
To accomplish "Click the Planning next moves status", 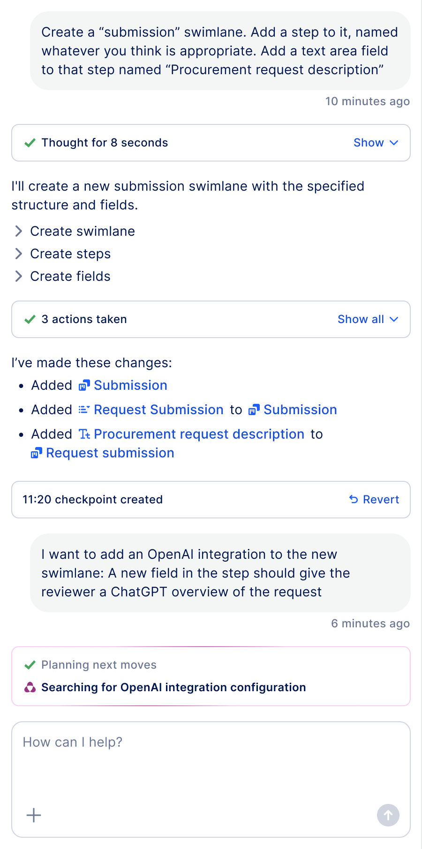I will pyautogui.click(x=98, y=665).
